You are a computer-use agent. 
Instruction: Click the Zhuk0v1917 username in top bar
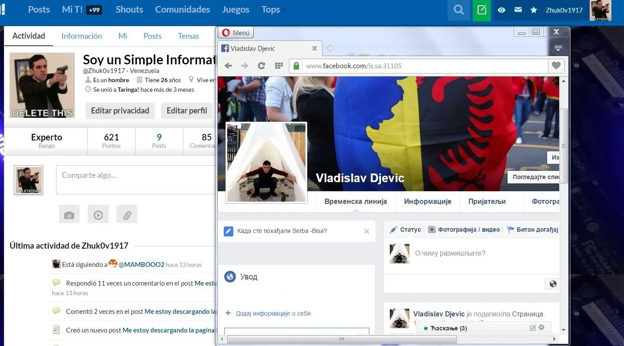(564, 10)
